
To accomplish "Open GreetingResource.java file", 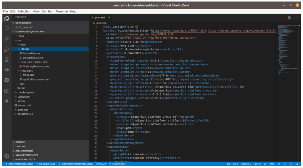I will tap(50, 66).
